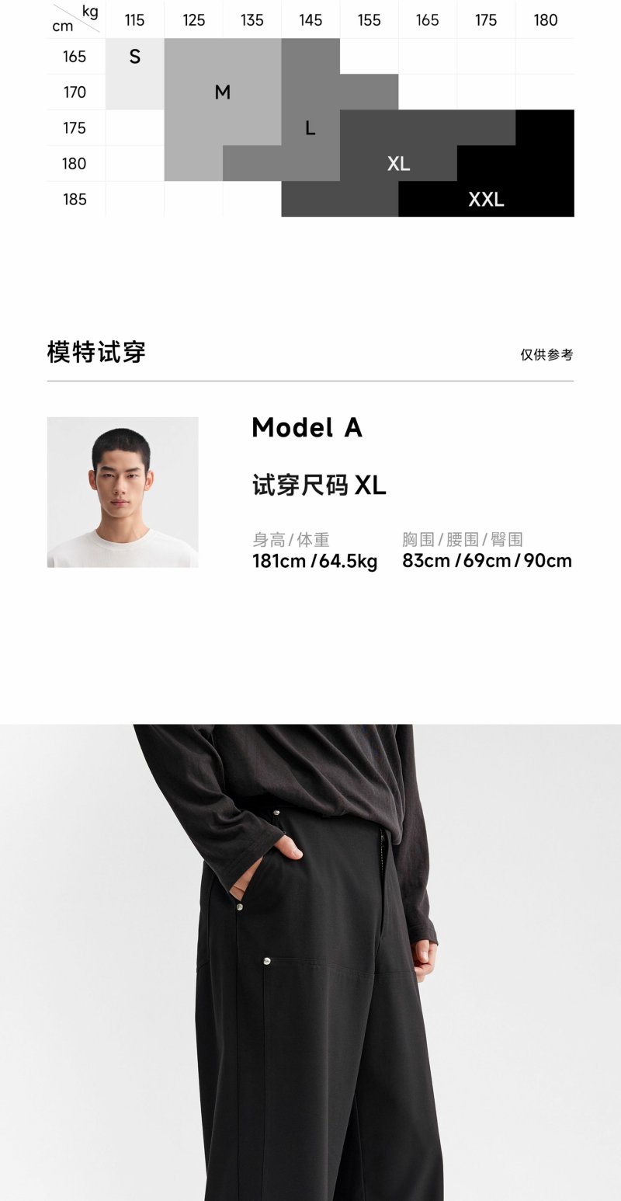Click the 身高/体重 label
The height and width of the screenshot is (1201, 621).
[x=291, y=539]
